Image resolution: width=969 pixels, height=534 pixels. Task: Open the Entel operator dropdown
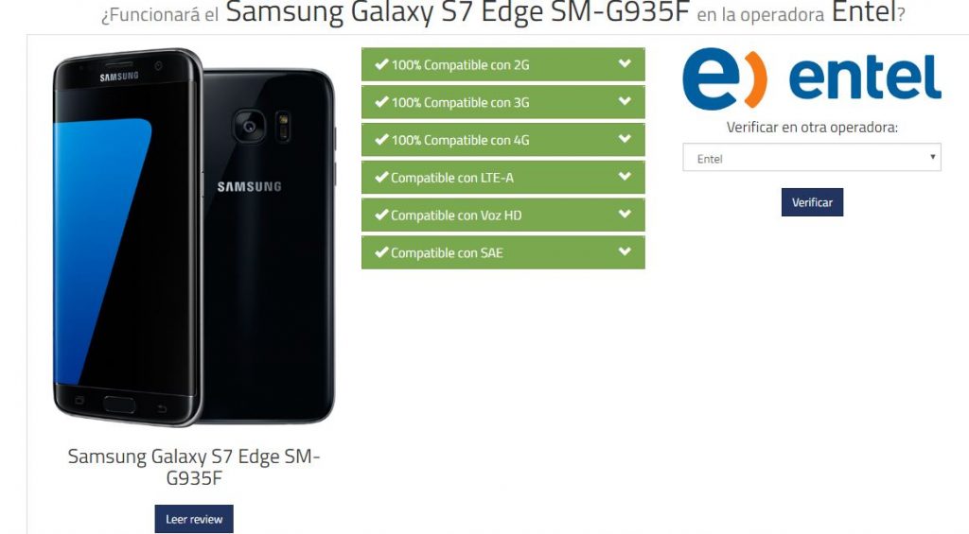[811, 158]
